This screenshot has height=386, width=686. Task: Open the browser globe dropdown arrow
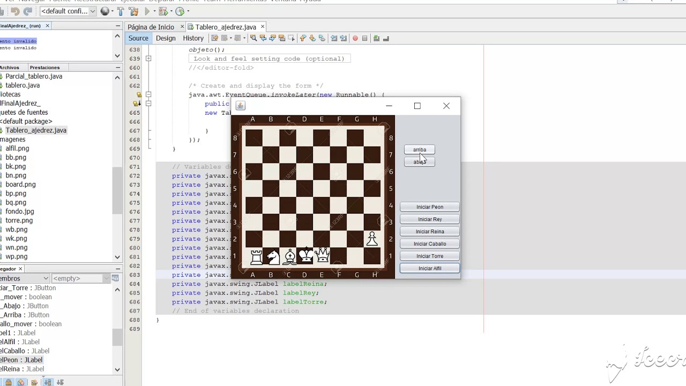click(x=112, y=11)
